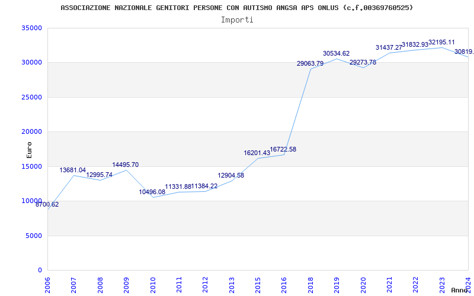Select the x-axis year 2010
The image size is (474, 296).
pos(153,285)
